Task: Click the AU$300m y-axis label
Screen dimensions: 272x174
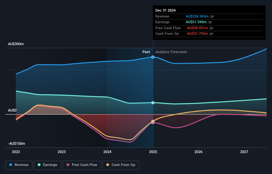Action: click(x=16, y=44)
